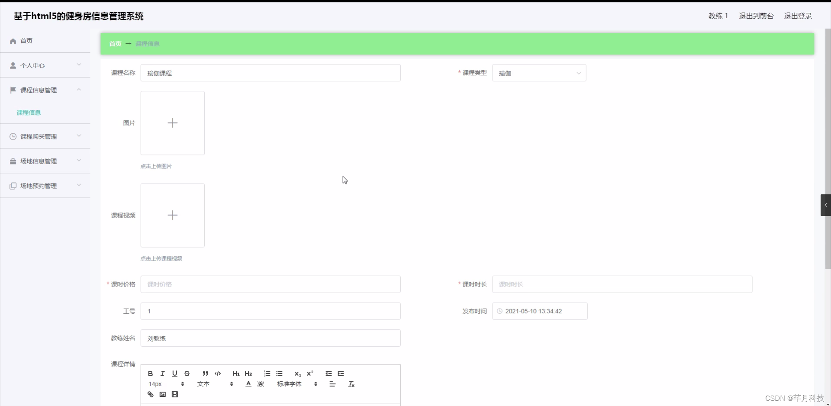Open the 课程类型 dropdown showing 瑜伽

point(539,73)
